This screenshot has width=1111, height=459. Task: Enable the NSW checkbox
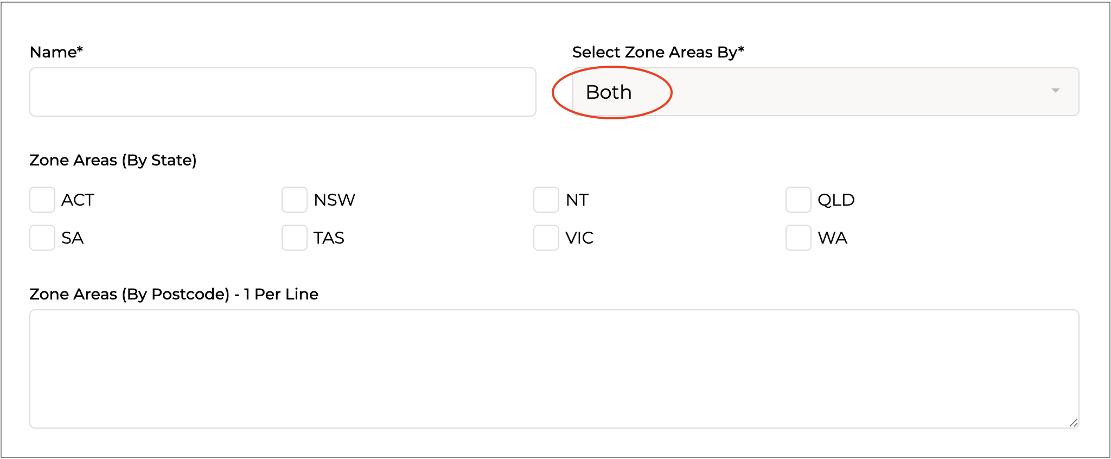tap(295, 200)
